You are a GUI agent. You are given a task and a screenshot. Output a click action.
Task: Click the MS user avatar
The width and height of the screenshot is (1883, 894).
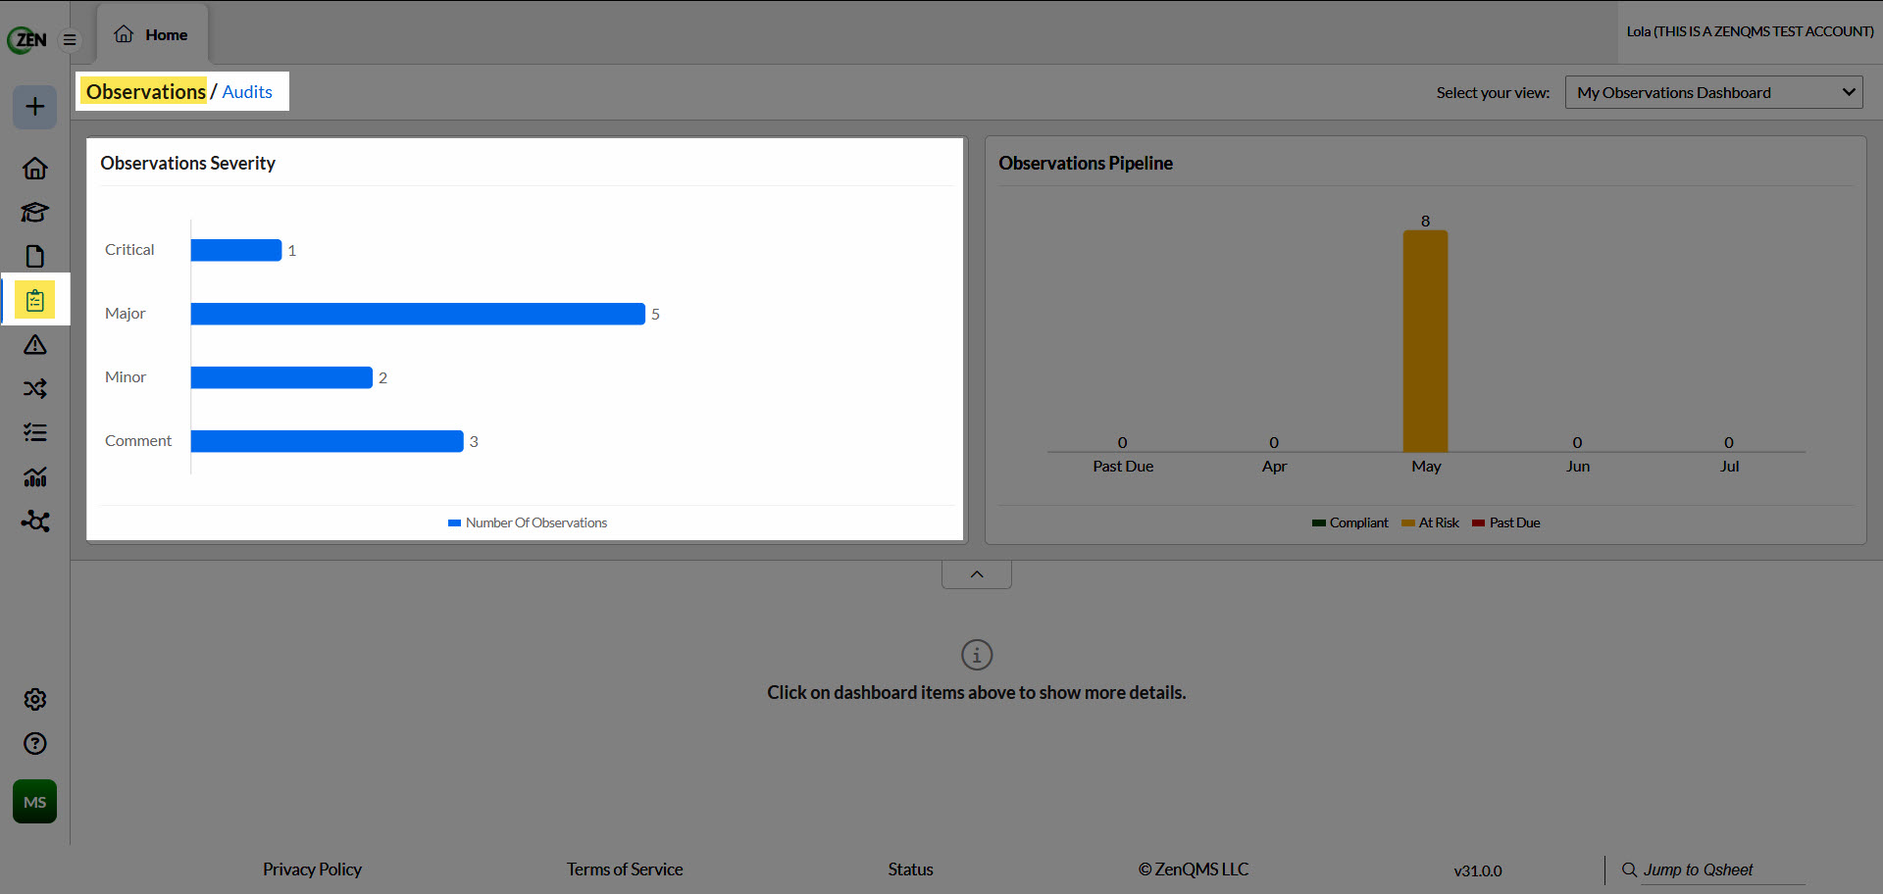click(35, 802)
